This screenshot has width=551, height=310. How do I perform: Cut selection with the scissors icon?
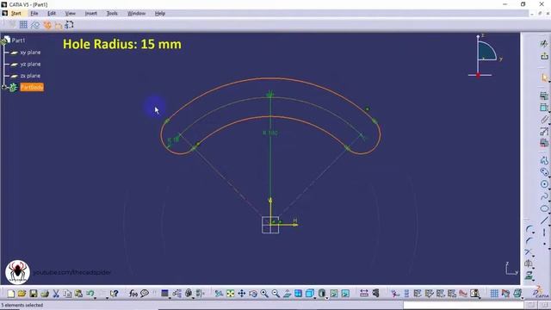click(x=56, y=294)
